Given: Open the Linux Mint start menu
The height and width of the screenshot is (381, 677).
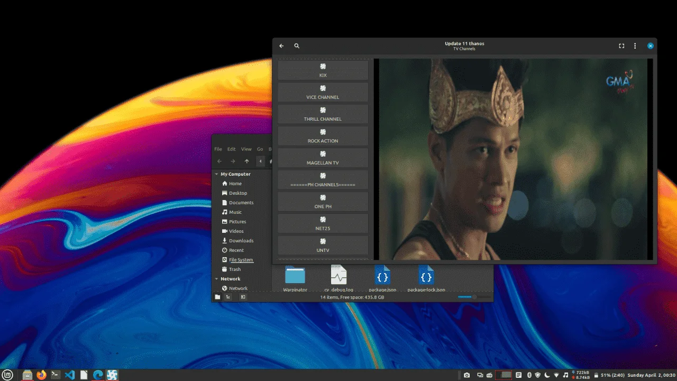Looking at the screenshot, I should pos(9,375).
